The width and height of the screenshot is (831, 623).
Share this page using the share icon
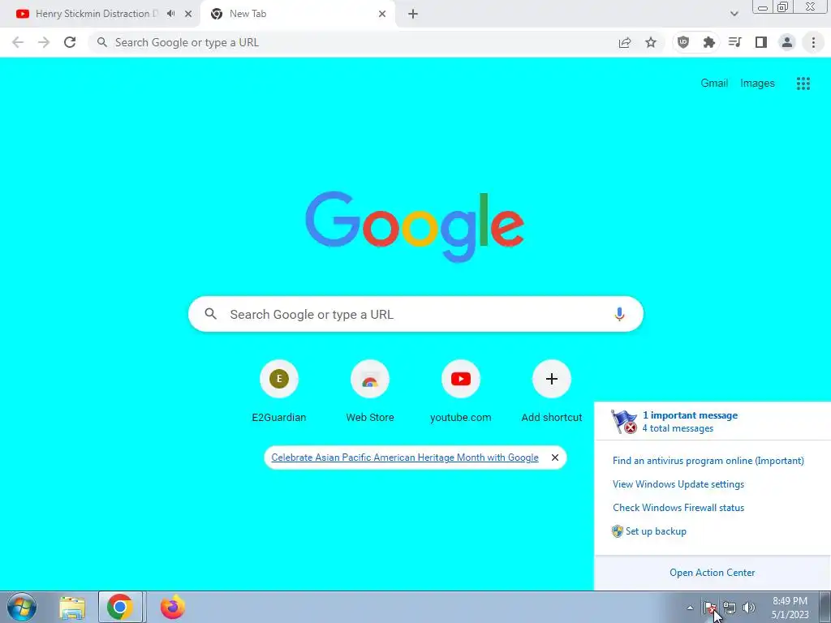pyautogui.click(x=625, y=42)
